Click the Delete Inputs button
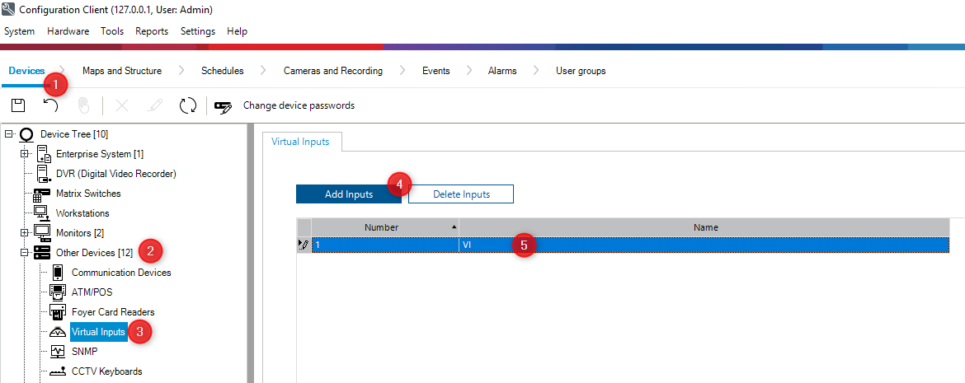 click(461, 194)
